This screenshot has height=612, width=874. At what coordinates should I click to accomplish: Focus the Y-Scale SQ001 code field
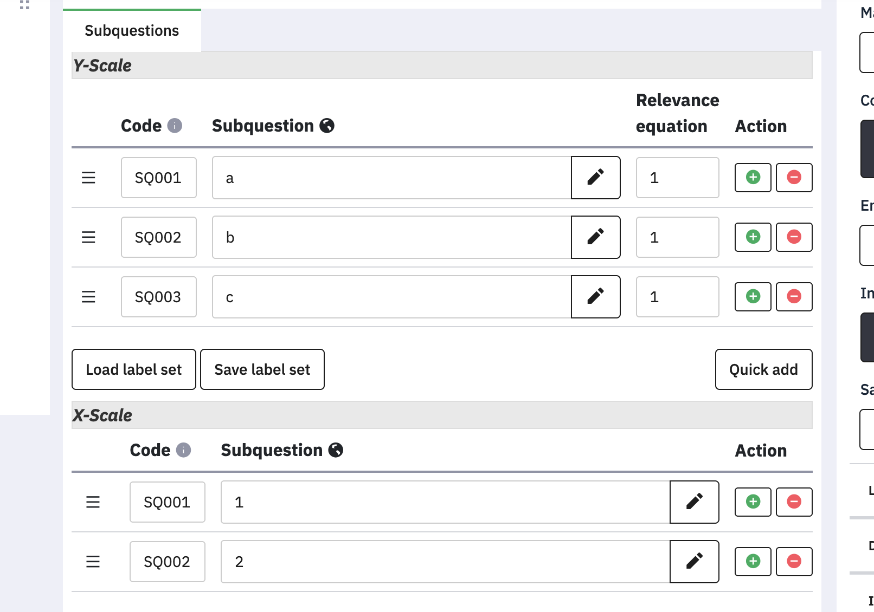[x=158, y=178]
